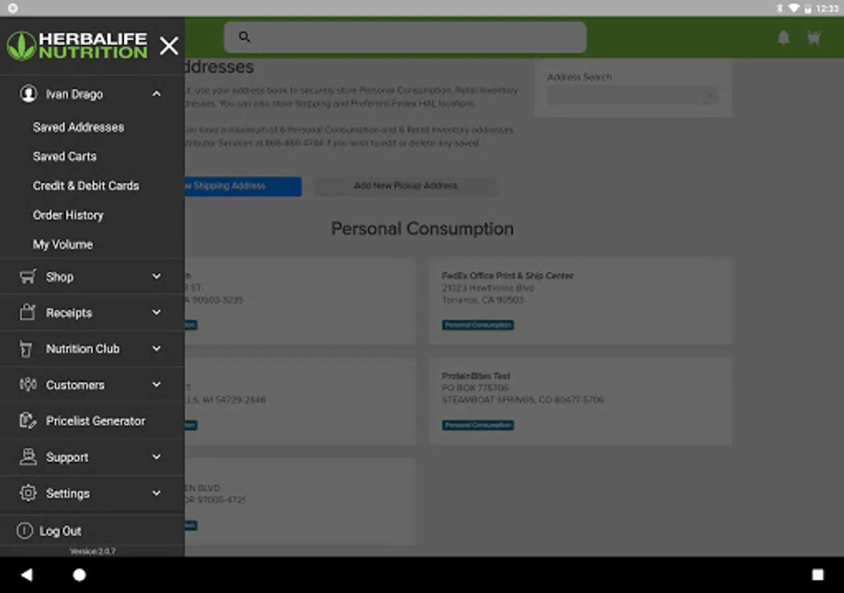Click the Pricelist Generator clipboard icon

28,420
